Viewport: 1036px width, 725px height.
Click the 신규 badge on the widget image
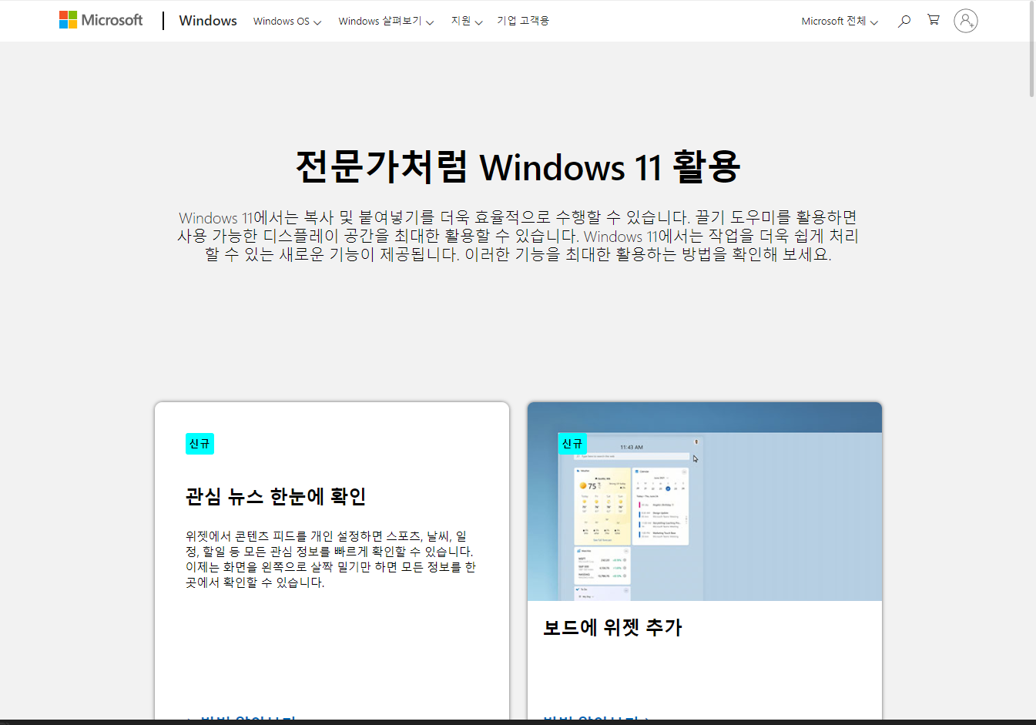click(x=572, y=444)
